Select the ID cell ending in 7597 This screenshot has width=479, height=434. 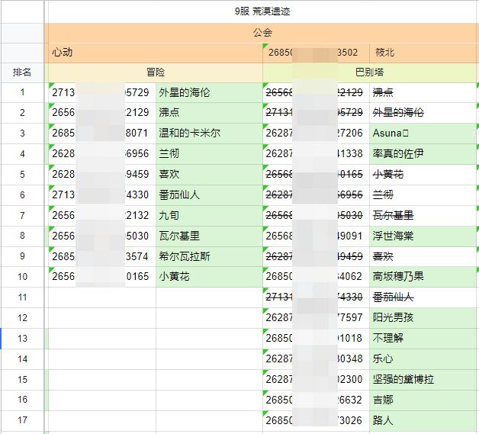[316, 318]
